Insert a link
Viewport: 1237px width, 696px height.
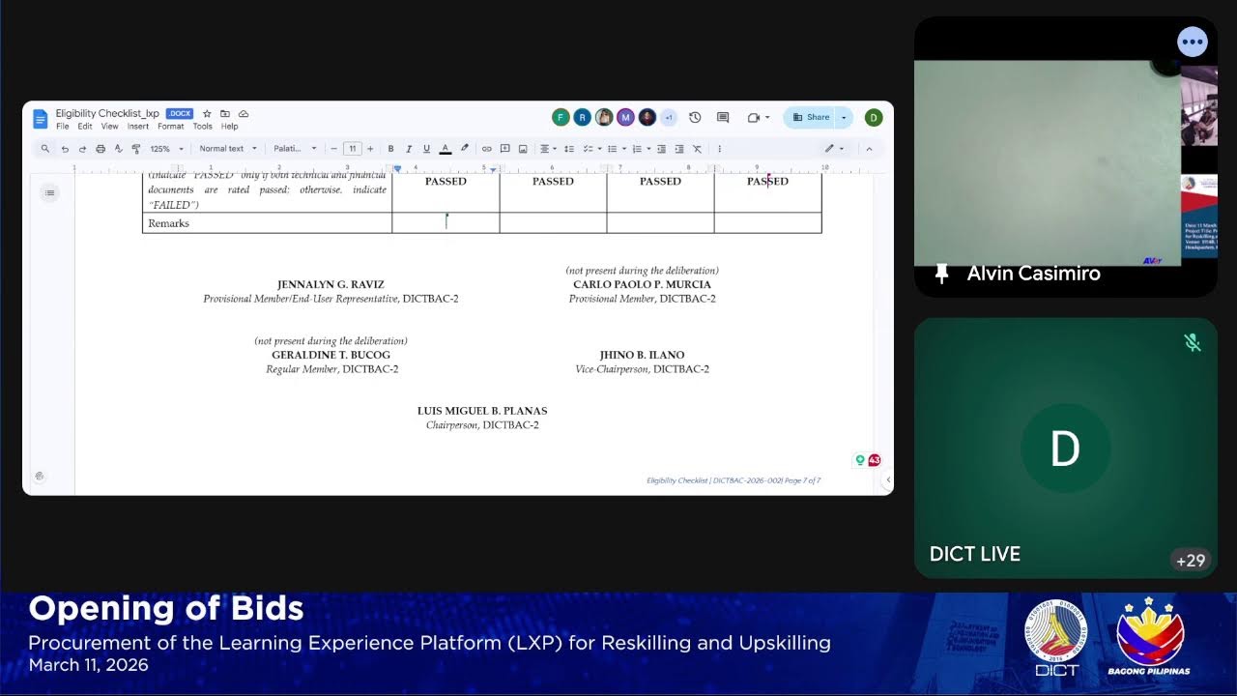487,149
